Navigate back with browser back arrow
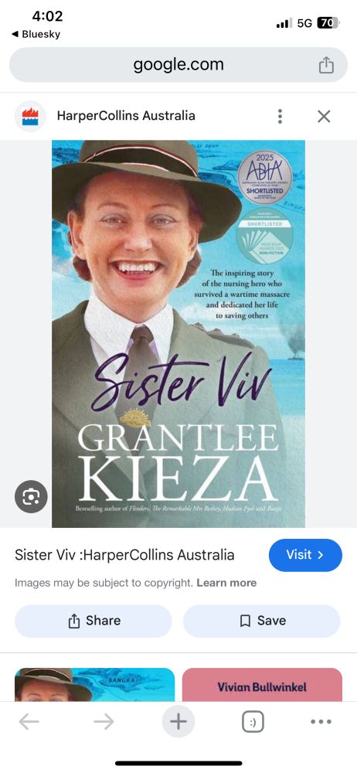357x773 pixels. [29, 722]
